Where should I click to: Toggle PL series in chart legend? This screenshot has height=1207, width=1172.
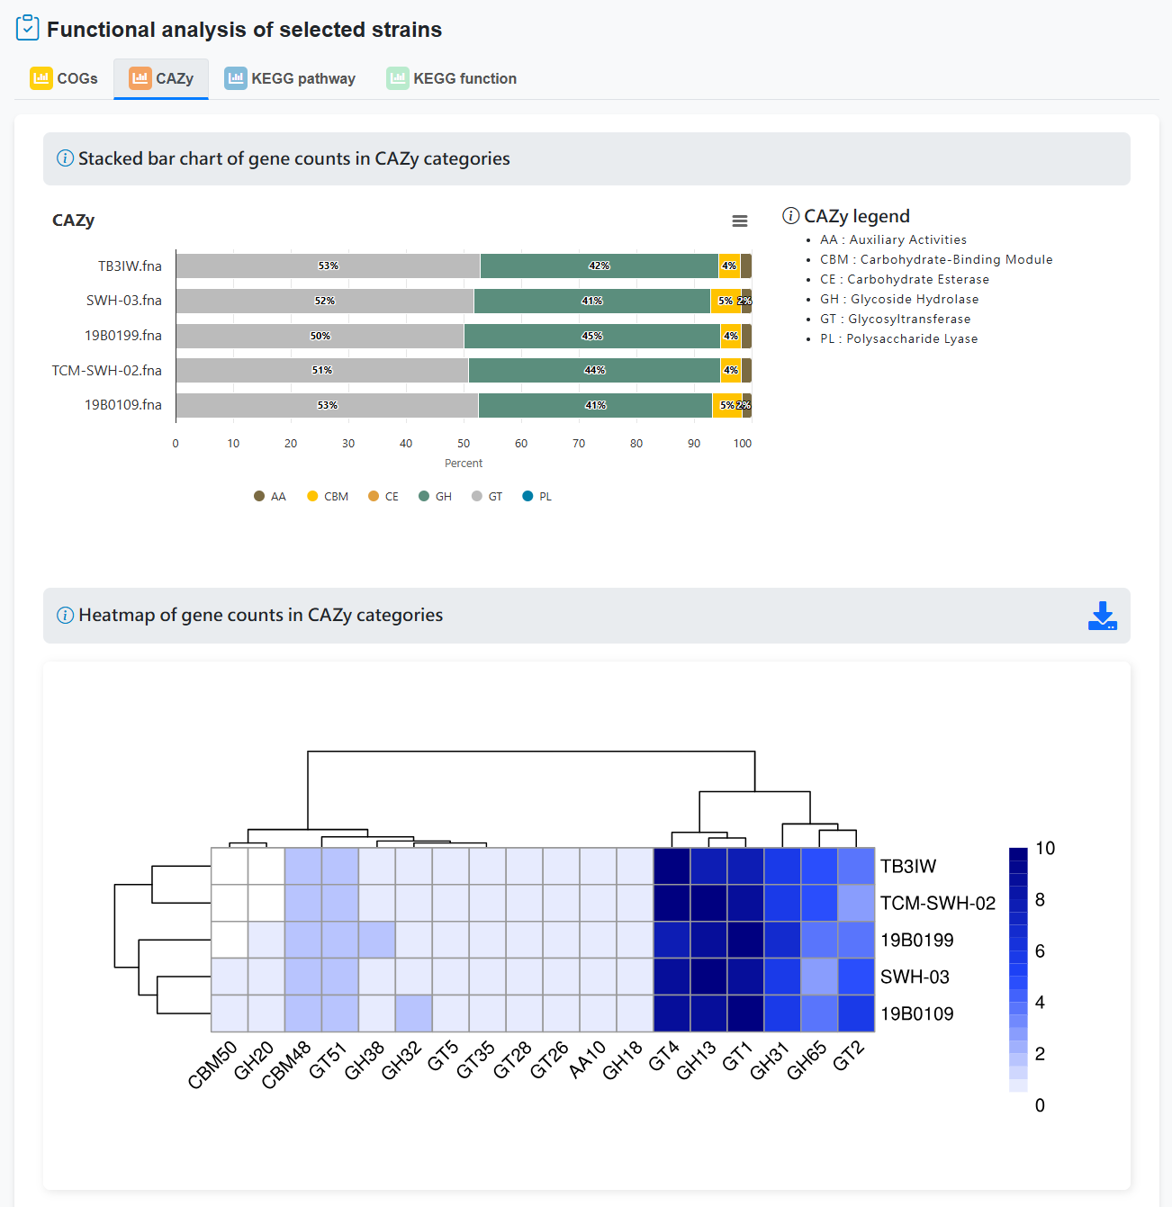pyautogui.click(x=537, y=496)
